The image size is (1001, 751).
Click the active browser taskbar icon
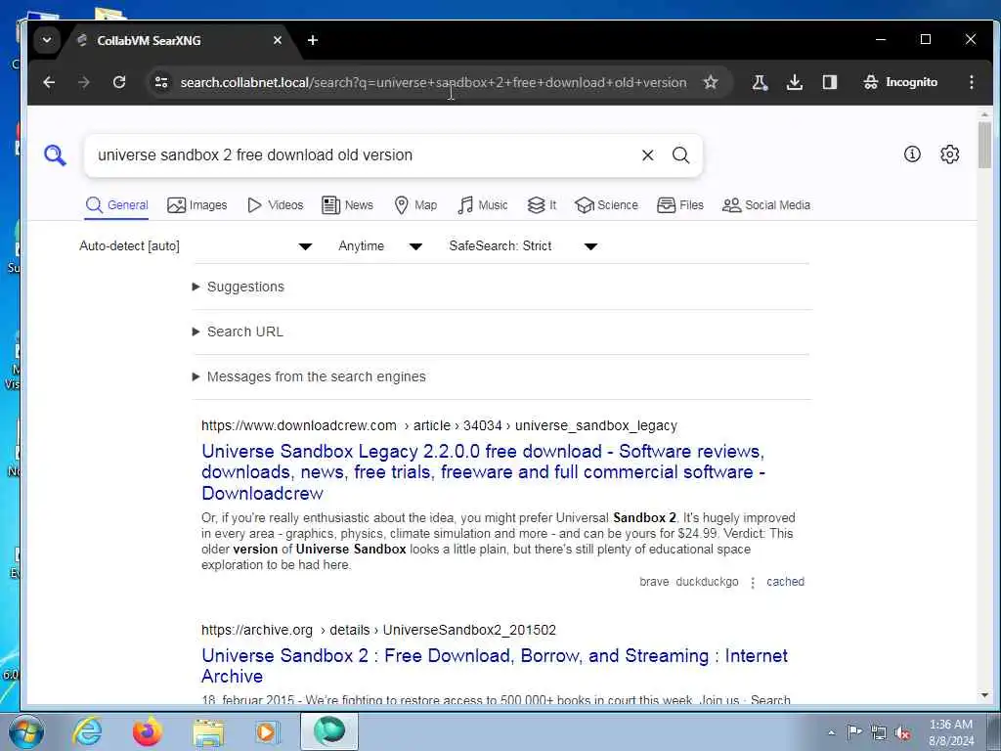click(x=329, y=731)
